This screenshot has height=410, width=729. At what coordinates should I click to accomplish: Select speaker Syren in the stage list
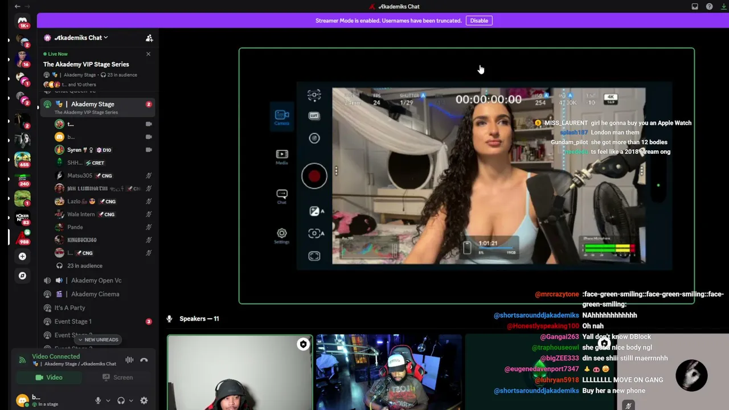(x=103, y=150)
